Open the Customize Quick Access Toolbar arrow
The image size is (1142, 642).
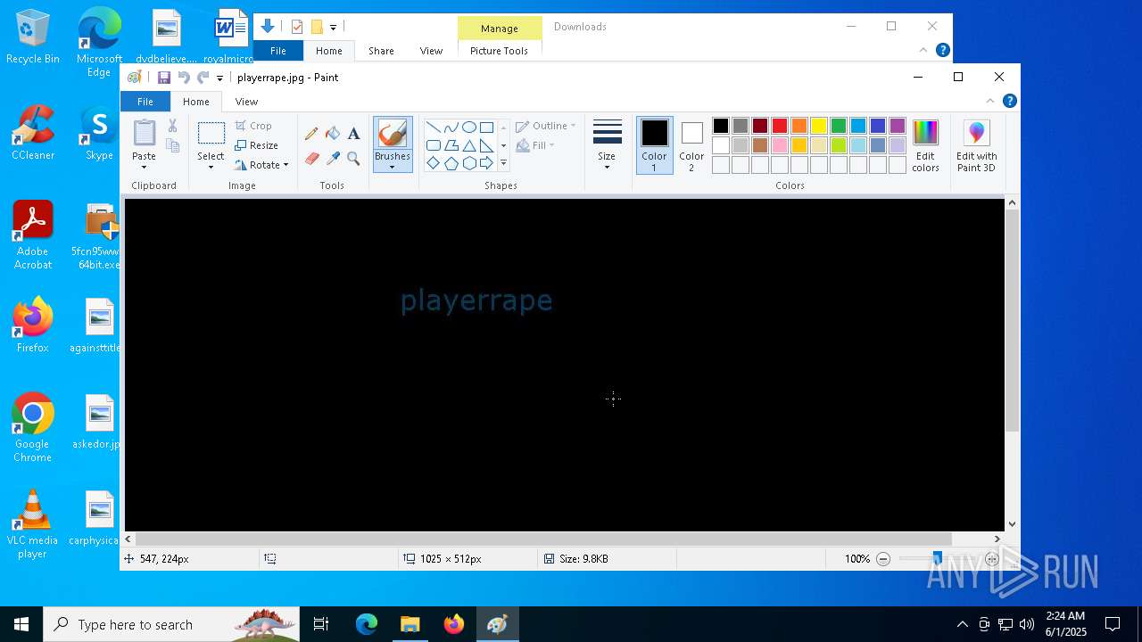219,78
